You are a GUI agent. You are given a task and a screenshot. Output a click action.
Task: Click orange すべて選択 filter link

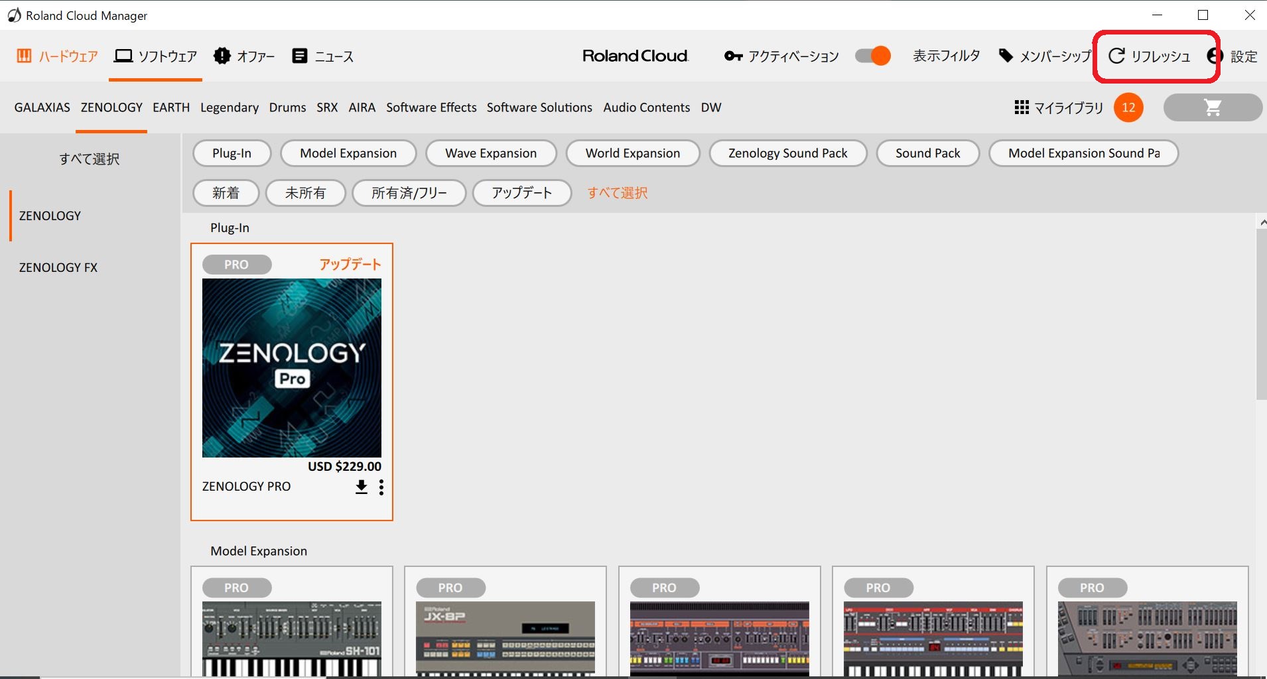618,193
